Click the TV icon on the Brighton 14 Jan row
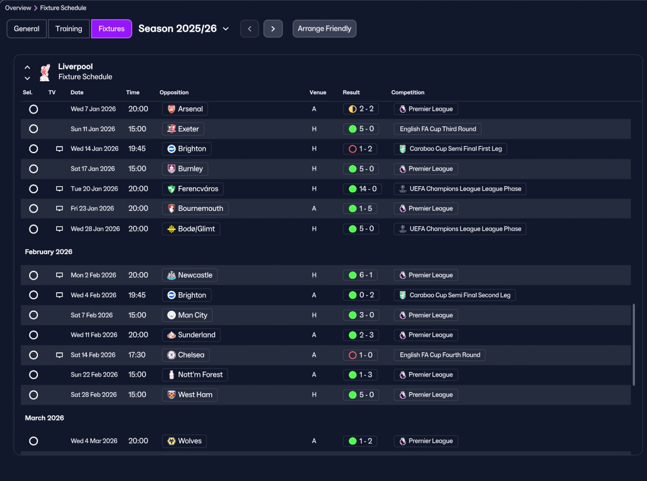647x481 pixels. [x=59, y=149]
